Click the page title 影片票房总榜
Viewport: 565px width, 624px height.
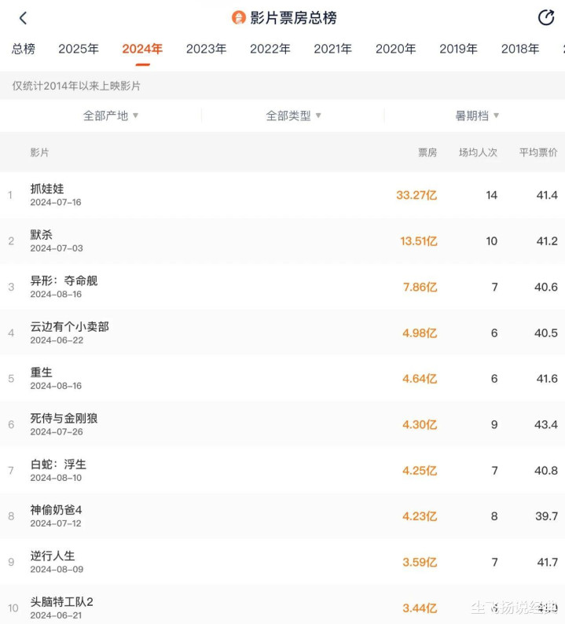pyautogui.click(x=293, y=18)
